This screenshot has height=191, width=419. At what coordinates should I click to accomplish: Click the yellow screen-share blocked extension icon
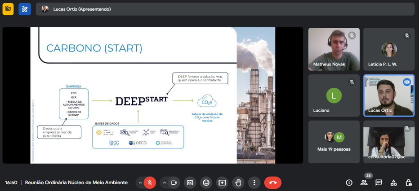tap(8, 9)
